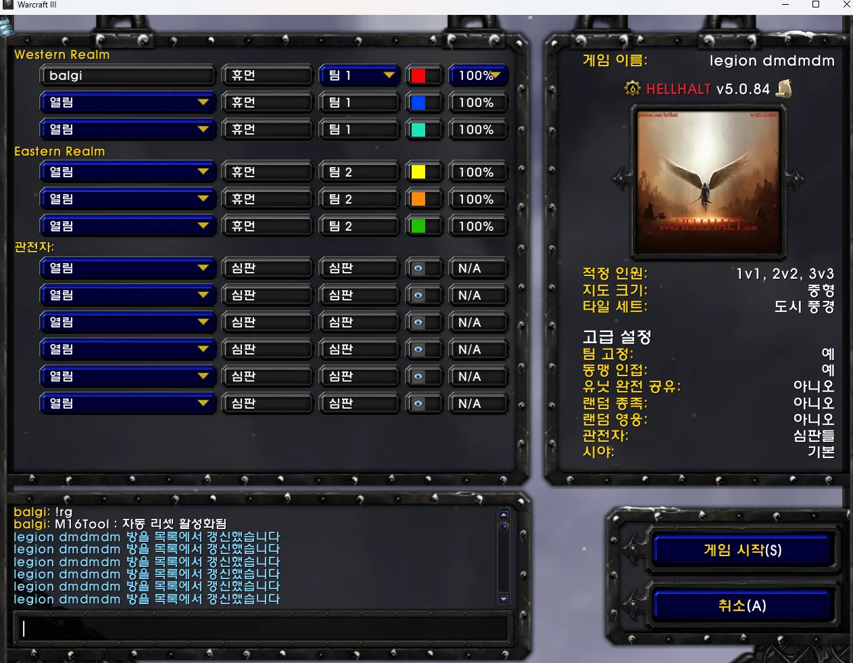Screen dimensions: 853x663
Task: Cancel the lobby with 취소(A)
Action: coord(742,605)
